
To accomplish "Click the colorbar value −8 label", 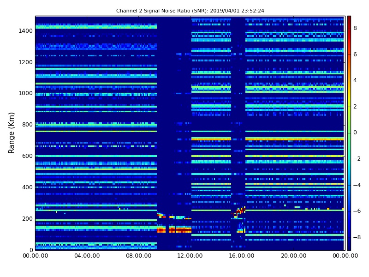I will (357, 237).
